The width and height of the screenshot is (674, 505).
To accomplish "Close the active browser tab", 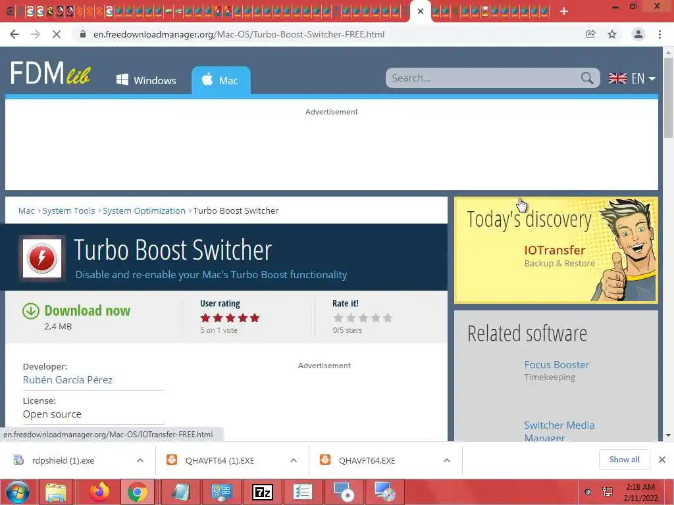I will coord(421,11).
